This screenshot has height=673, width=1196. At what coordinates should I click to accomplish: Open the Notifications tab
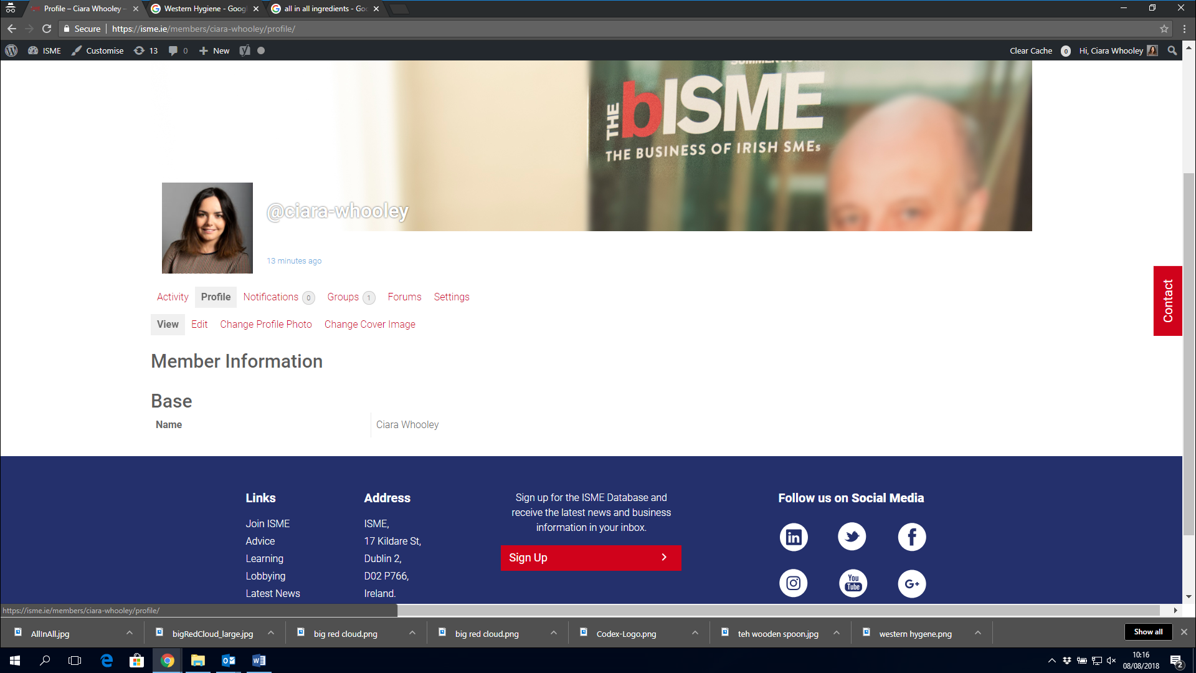pos(278,297)
